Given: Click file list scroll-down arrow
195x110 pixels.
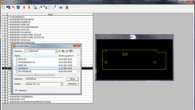Looking at the screenshot, I should coord(78,72).
